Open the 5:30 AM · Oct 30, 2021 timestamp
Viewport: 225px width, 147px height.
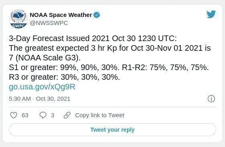point(40,99)
